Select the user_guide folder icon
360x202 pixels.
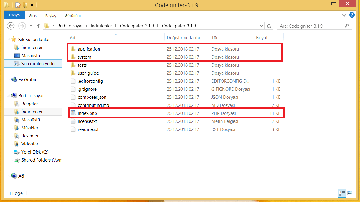tap(73, 73)
